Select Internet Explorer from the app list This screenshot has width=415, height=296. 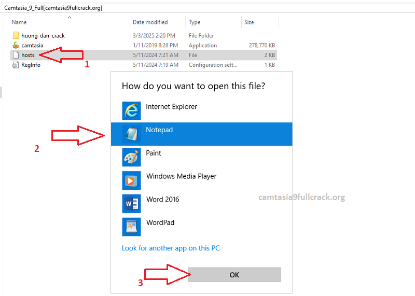point(202,111)
